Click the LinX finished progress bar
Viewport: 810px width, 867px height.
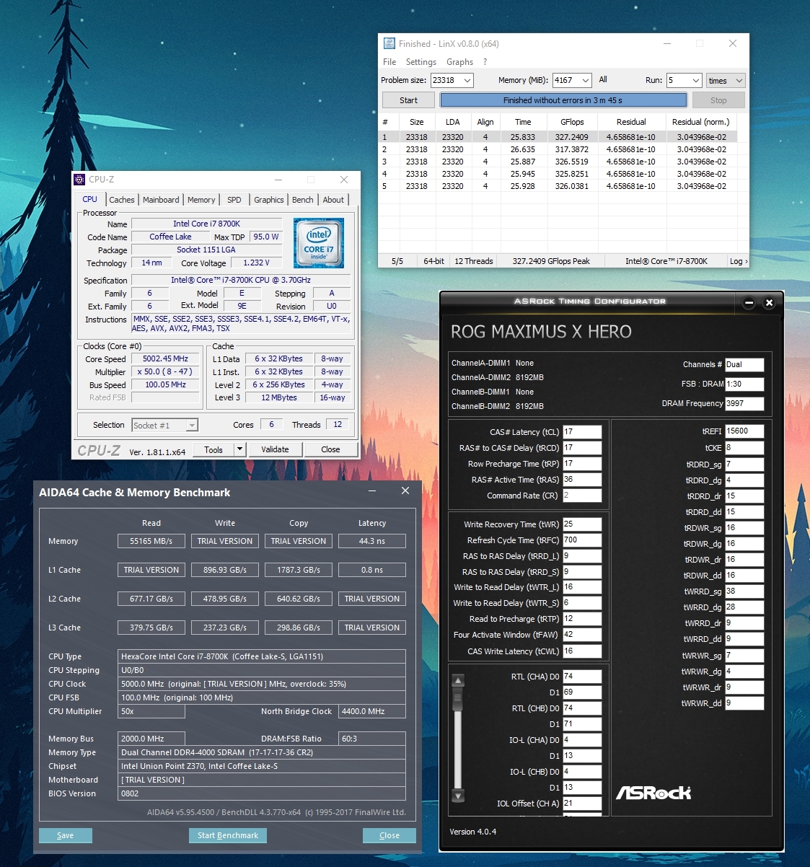tap(563, 100)
